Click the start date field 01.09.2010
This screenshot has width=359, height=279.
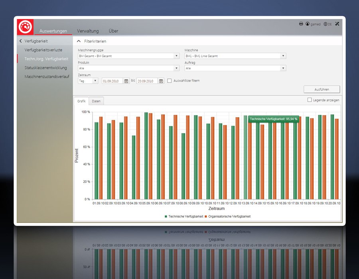point(112,81)
